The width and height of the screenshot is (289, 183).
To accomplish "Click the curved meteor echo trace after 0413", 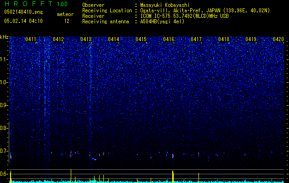I will 94,159.
